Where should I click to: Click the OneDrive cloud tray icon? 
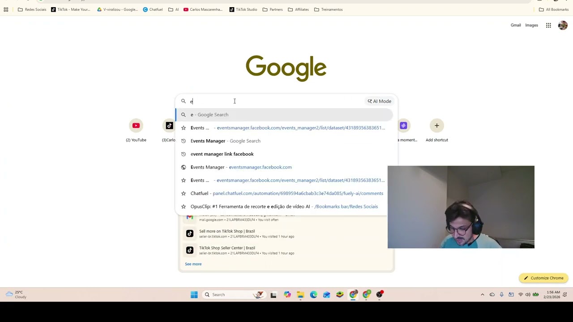(x=492, y=295)
